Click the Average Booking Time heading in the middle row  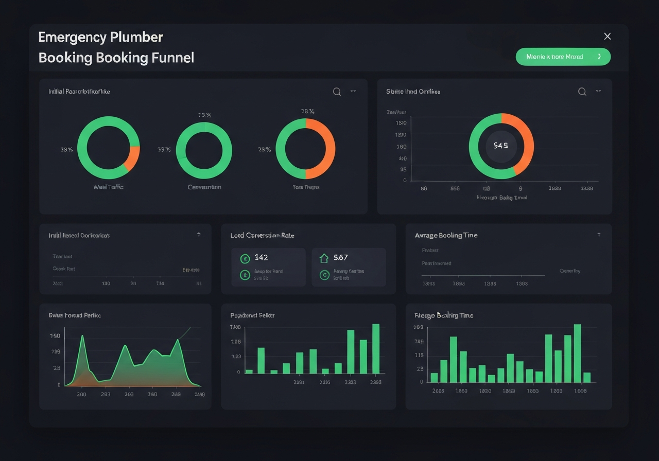(x=446, y=235)
